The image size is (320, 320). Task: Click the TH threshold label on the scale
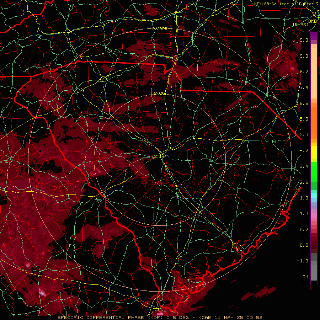pyautogui.click(x=305, y=277)
